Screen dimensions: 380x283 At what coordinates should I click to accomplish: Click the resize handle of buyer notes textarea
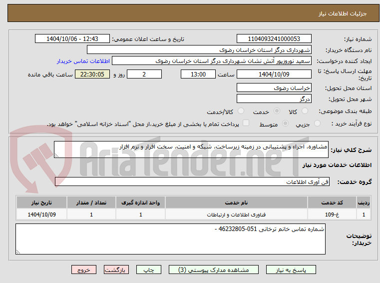point(18,252)
